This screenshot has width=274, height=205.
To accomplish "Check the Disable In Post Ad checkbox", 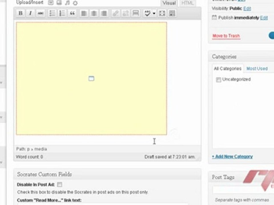I will pos(60,184).
